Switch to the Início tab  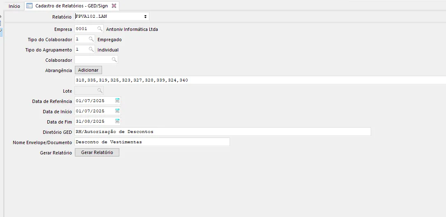14,6
